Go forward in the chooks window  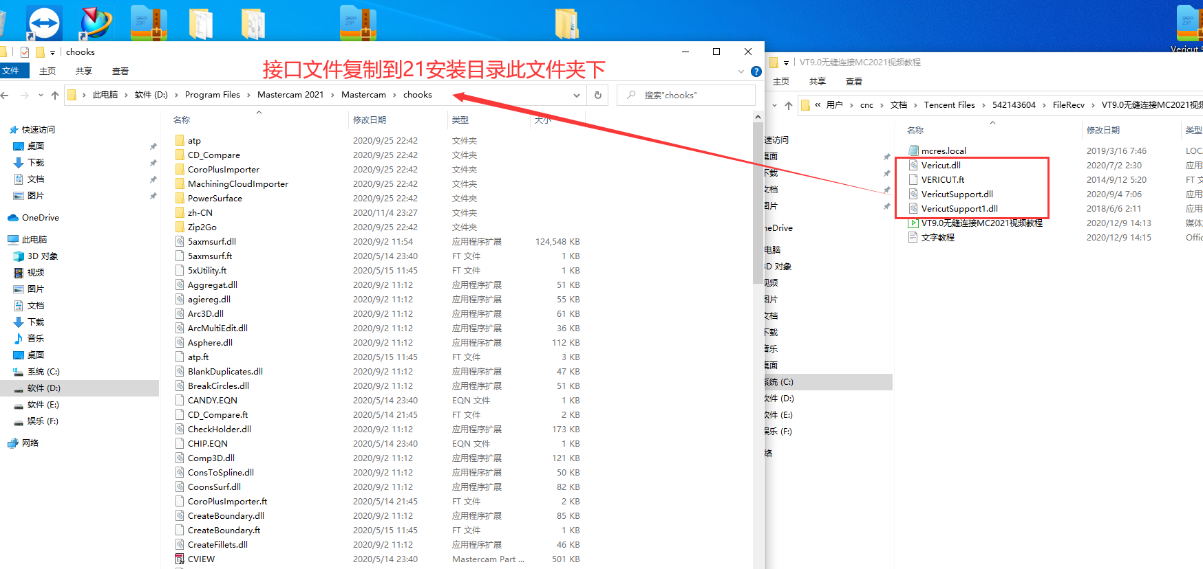25,95
